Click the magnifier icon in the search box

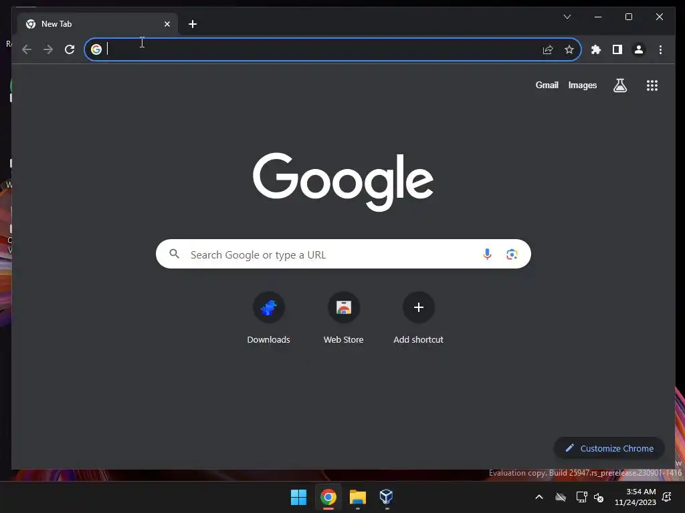point(175,254)
